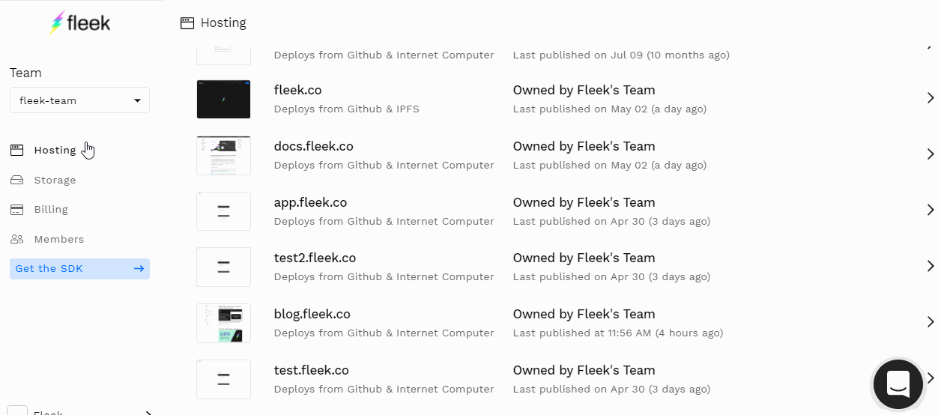Open the fleek-team team dropdown
Screen dimensions: 941x415
pos(79,100)
